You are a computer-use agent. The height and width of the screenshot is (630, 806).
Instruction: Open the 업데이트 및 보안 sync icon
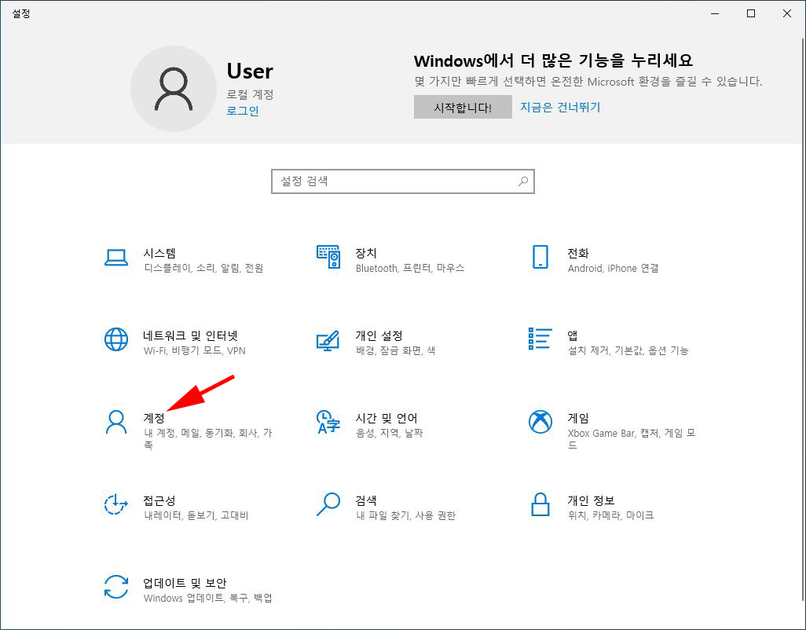(x=116, y=587)
